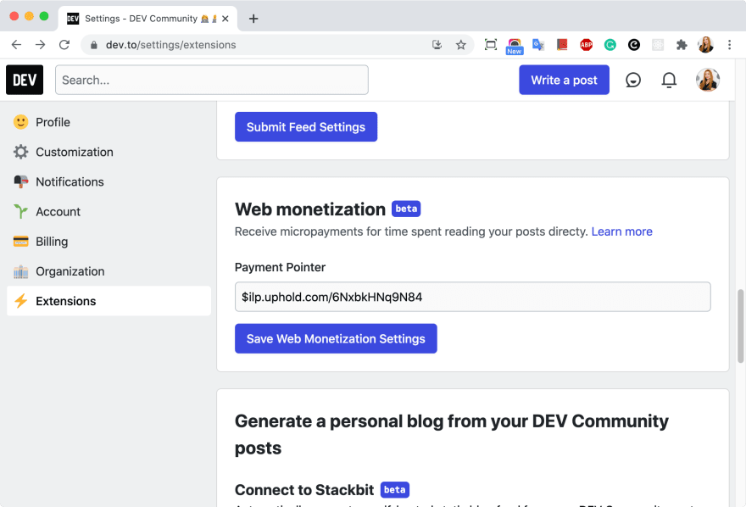Open the user avatar menu in DEV header
The image size is (746, 507).
[x=708, y=80]
